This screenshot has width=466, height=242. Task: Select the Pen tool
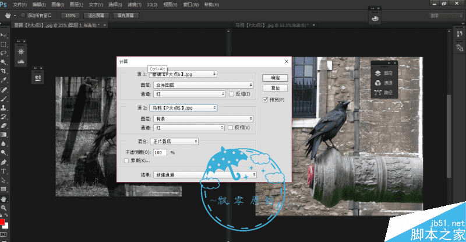[3, 163]
